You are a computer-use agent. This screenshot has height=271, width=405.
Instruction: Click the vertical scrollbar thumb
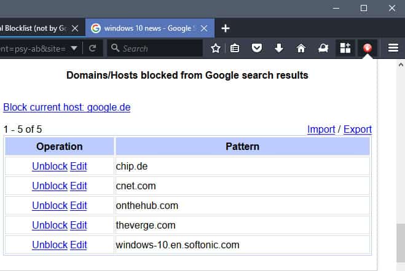tap(401, 243)
